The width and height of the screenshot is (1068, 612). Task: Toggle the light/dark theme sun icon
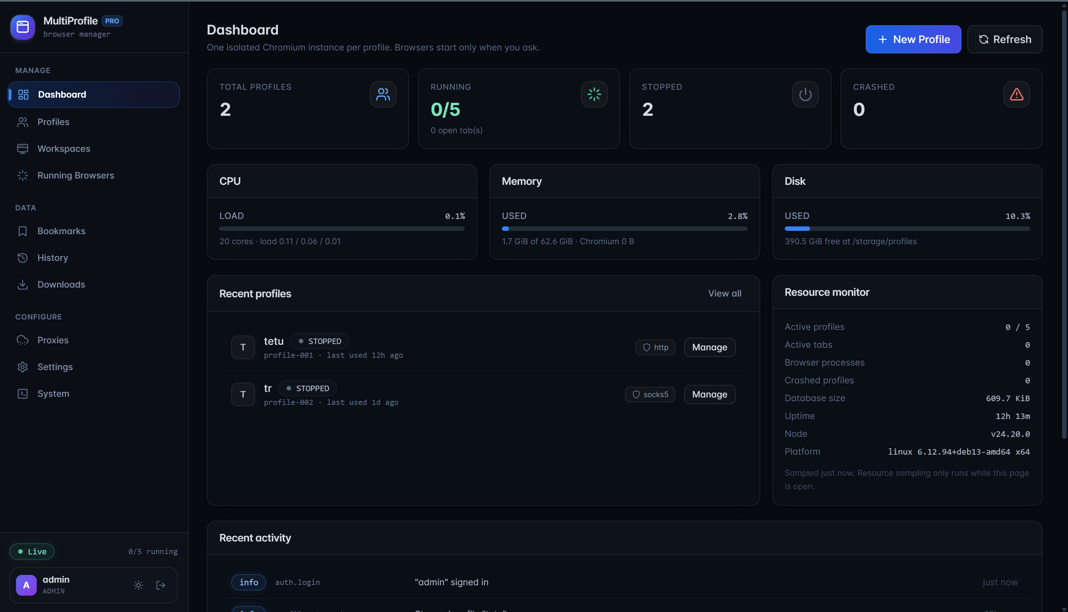pos(138,585)
